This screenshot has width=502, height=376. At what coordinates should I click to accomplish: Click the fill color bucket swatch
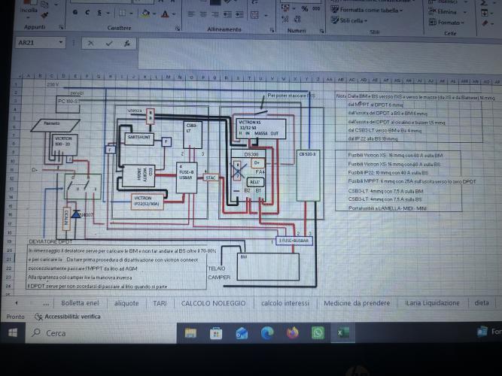point(146,14)
